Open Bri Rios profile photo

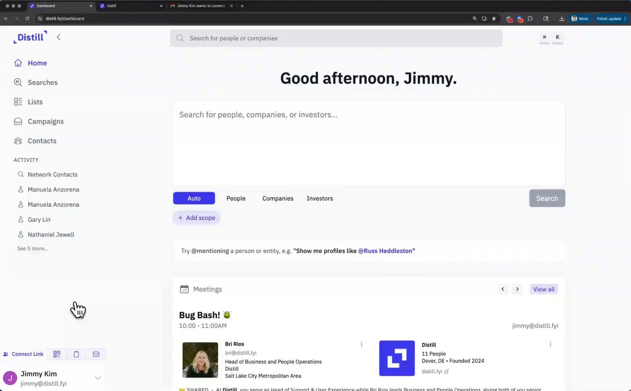[200, 360]
